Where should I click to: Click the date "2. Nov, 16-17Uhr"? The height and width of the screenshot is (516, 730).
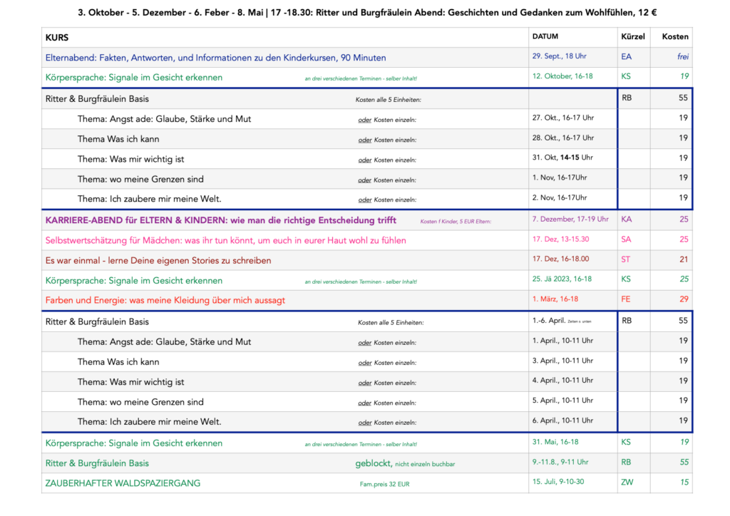[x=560, y=197]
